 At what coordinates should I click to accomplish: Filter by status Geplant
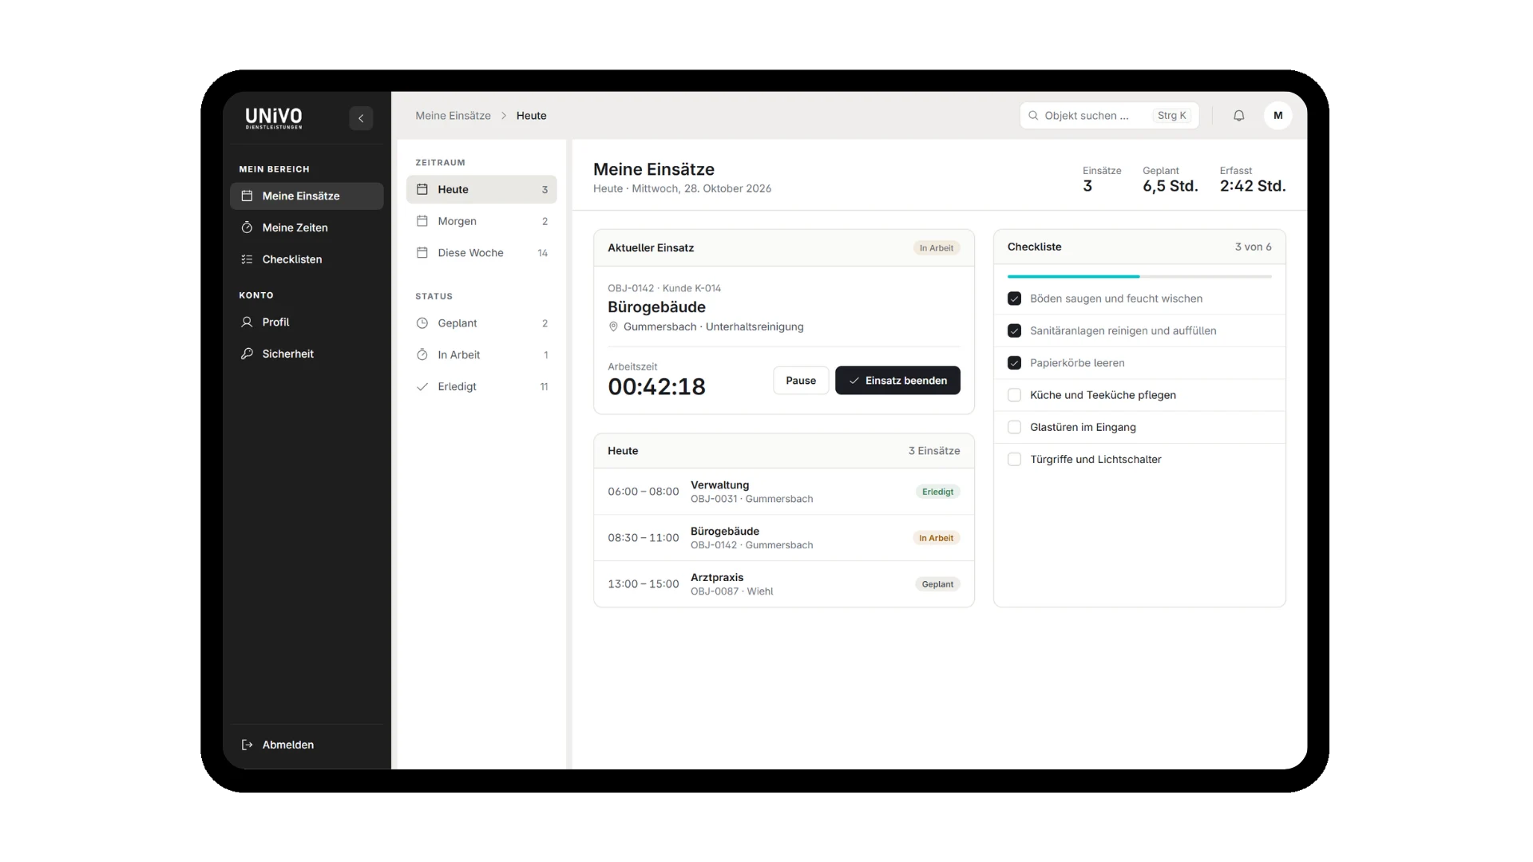pos(481,323)
